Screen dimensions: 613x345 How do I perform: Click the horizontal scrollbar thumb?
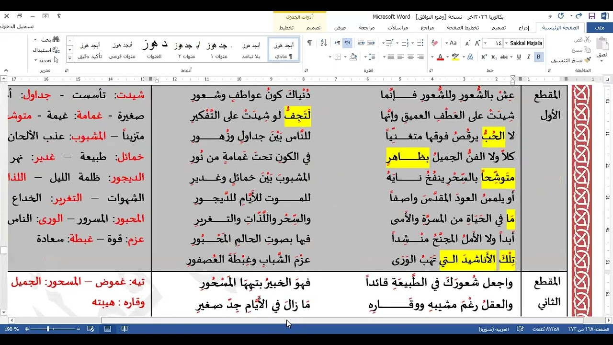342,320
